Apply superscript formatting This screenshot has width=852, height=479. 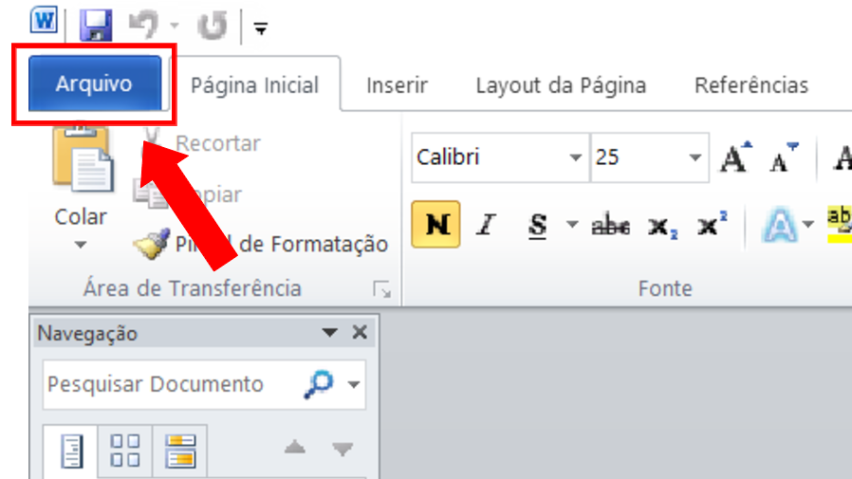pyautogui.click(x=712, y=226)
